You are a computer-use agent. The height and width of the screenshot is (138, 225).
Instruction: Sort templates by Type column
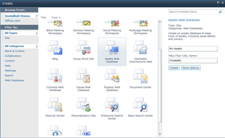[56, 18]
